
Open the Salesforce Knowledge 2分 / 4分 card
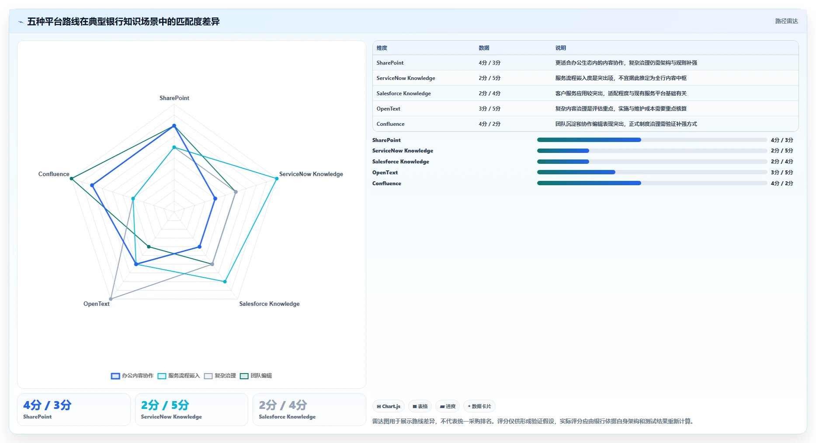pos(309,409)
